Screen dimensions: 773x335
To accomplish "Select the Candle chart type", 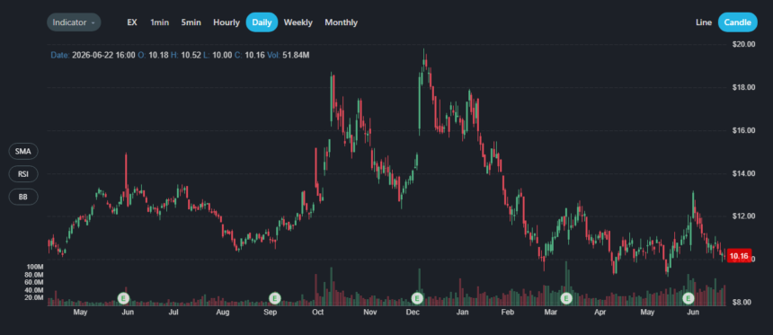I will coord(738,22).
